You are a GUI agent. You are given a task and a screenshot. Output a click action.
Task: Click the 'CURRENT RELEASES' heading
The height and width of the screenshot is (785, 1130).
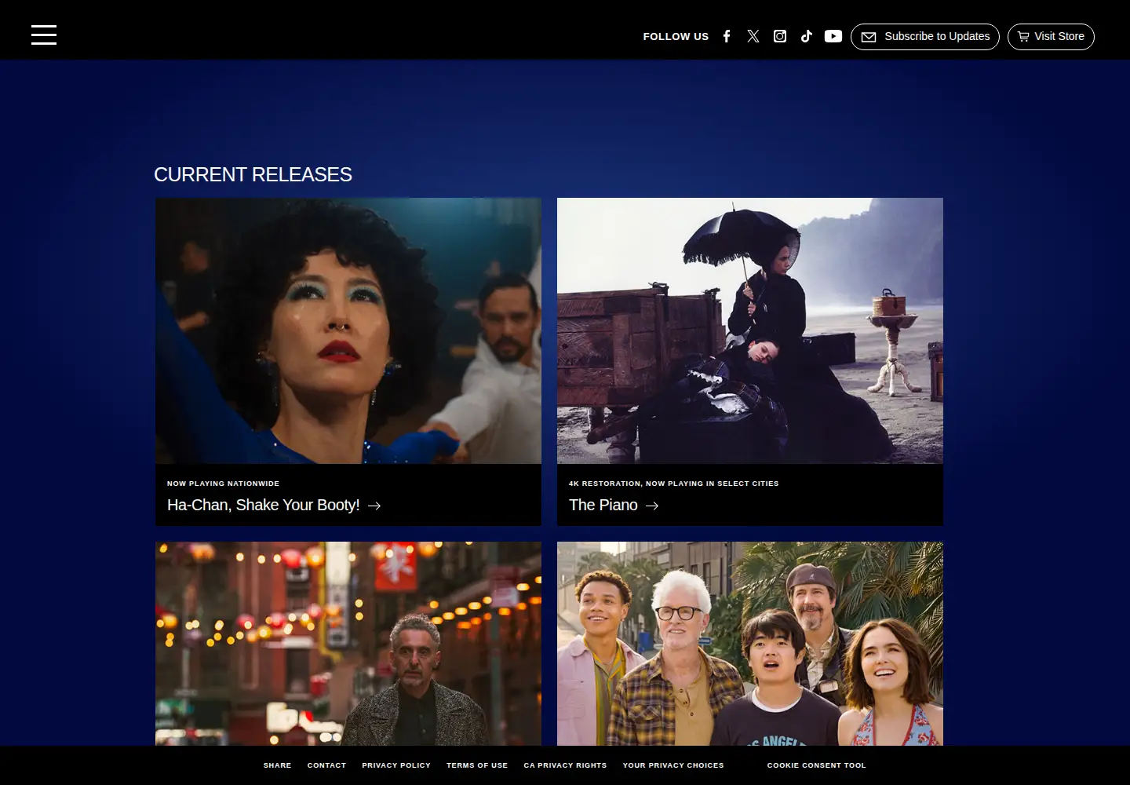click(253, 174)
